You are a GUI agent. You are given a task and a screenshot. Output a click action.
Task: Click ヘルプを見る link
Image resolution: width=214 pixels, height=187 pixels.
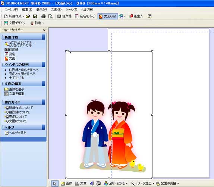point(15,133)
